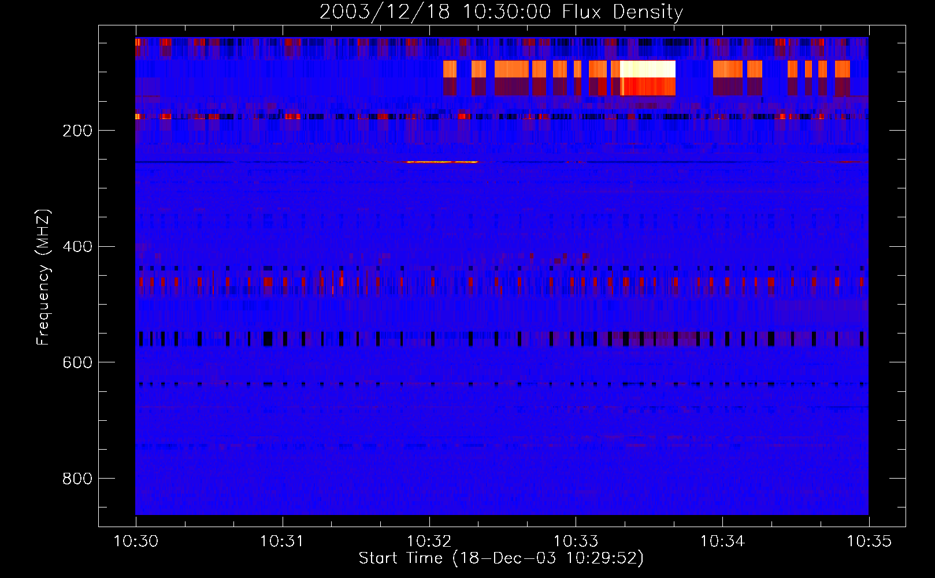
Task: Click the 10:32 time tick label
Action: (429, 541)
